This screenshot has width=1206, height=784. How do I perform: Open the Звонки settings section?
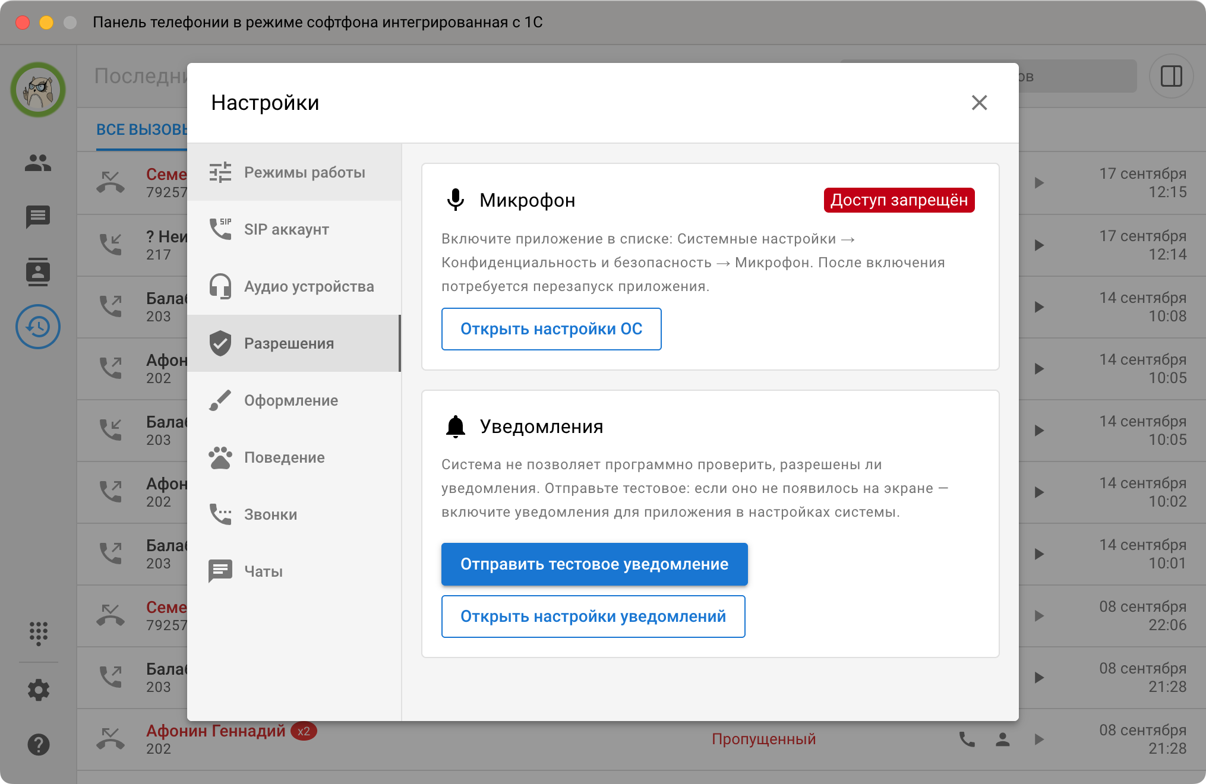point(294,514)
